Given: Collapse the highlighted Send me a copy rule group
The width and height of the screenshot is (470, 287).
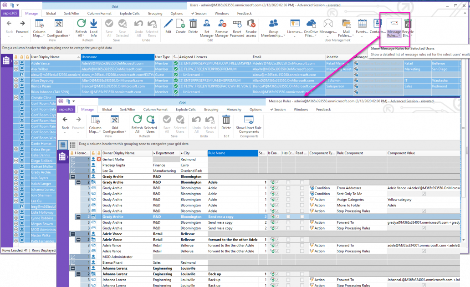Looking at the screenshot, I should pyautogui.click(x=78, y=217).
